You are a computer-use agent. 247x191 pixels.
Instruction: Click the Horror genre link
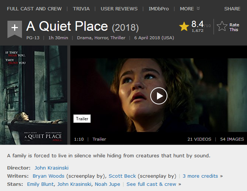coord(102,38)
